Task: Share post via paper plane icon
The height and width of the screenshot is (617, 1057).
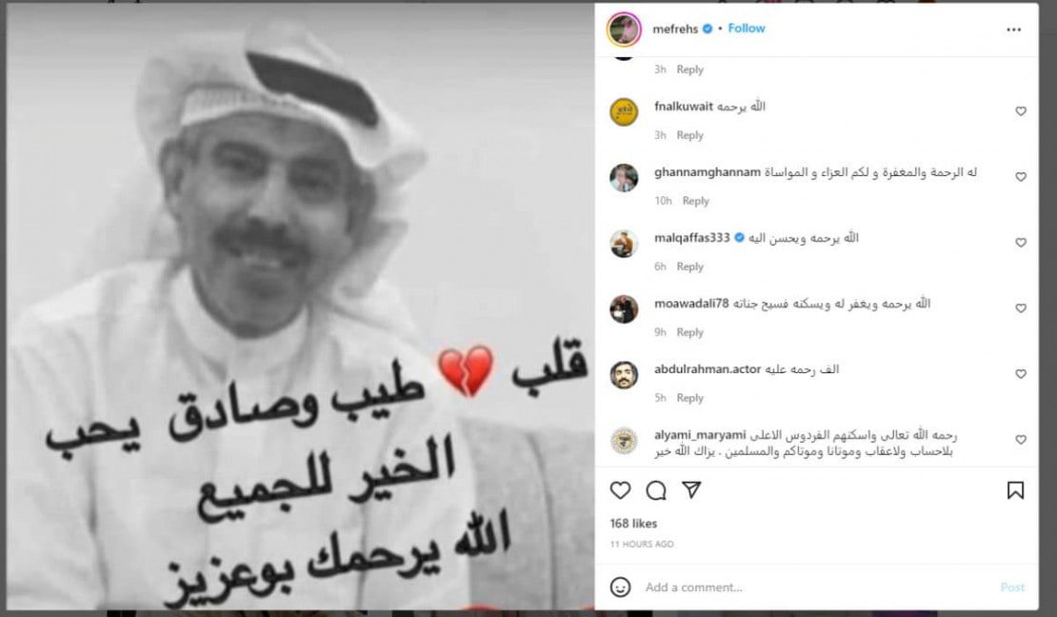Action: 691,489
